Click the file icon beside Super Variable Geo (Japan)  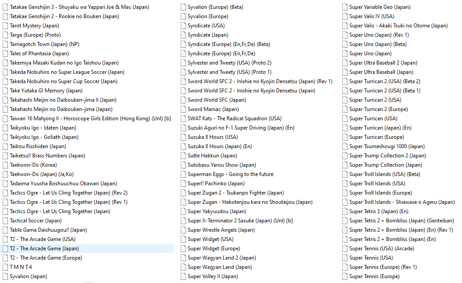pos(345,7)
